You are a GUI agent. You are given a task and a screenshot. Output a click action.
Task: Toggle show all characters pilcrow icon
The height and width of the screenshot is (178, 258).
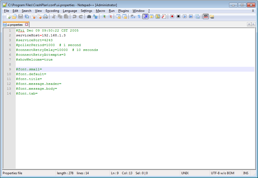(139, 17)
